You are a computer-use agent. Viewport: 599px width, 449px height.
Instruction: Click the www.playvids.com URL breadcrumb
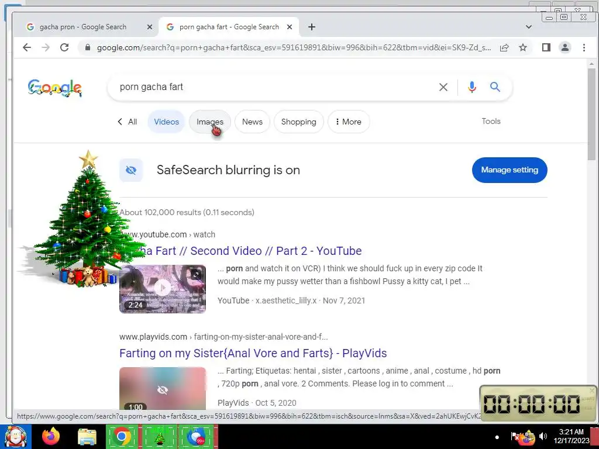pos(223,337)
